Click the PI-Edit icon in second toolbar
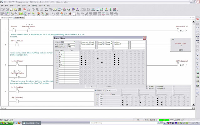This screenshot has height=125, width=200. (x=42, y=14)
